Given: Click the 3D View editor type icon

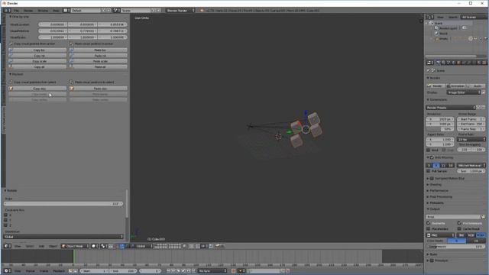Looking at the screenshot, I should (x=7, y=246).
